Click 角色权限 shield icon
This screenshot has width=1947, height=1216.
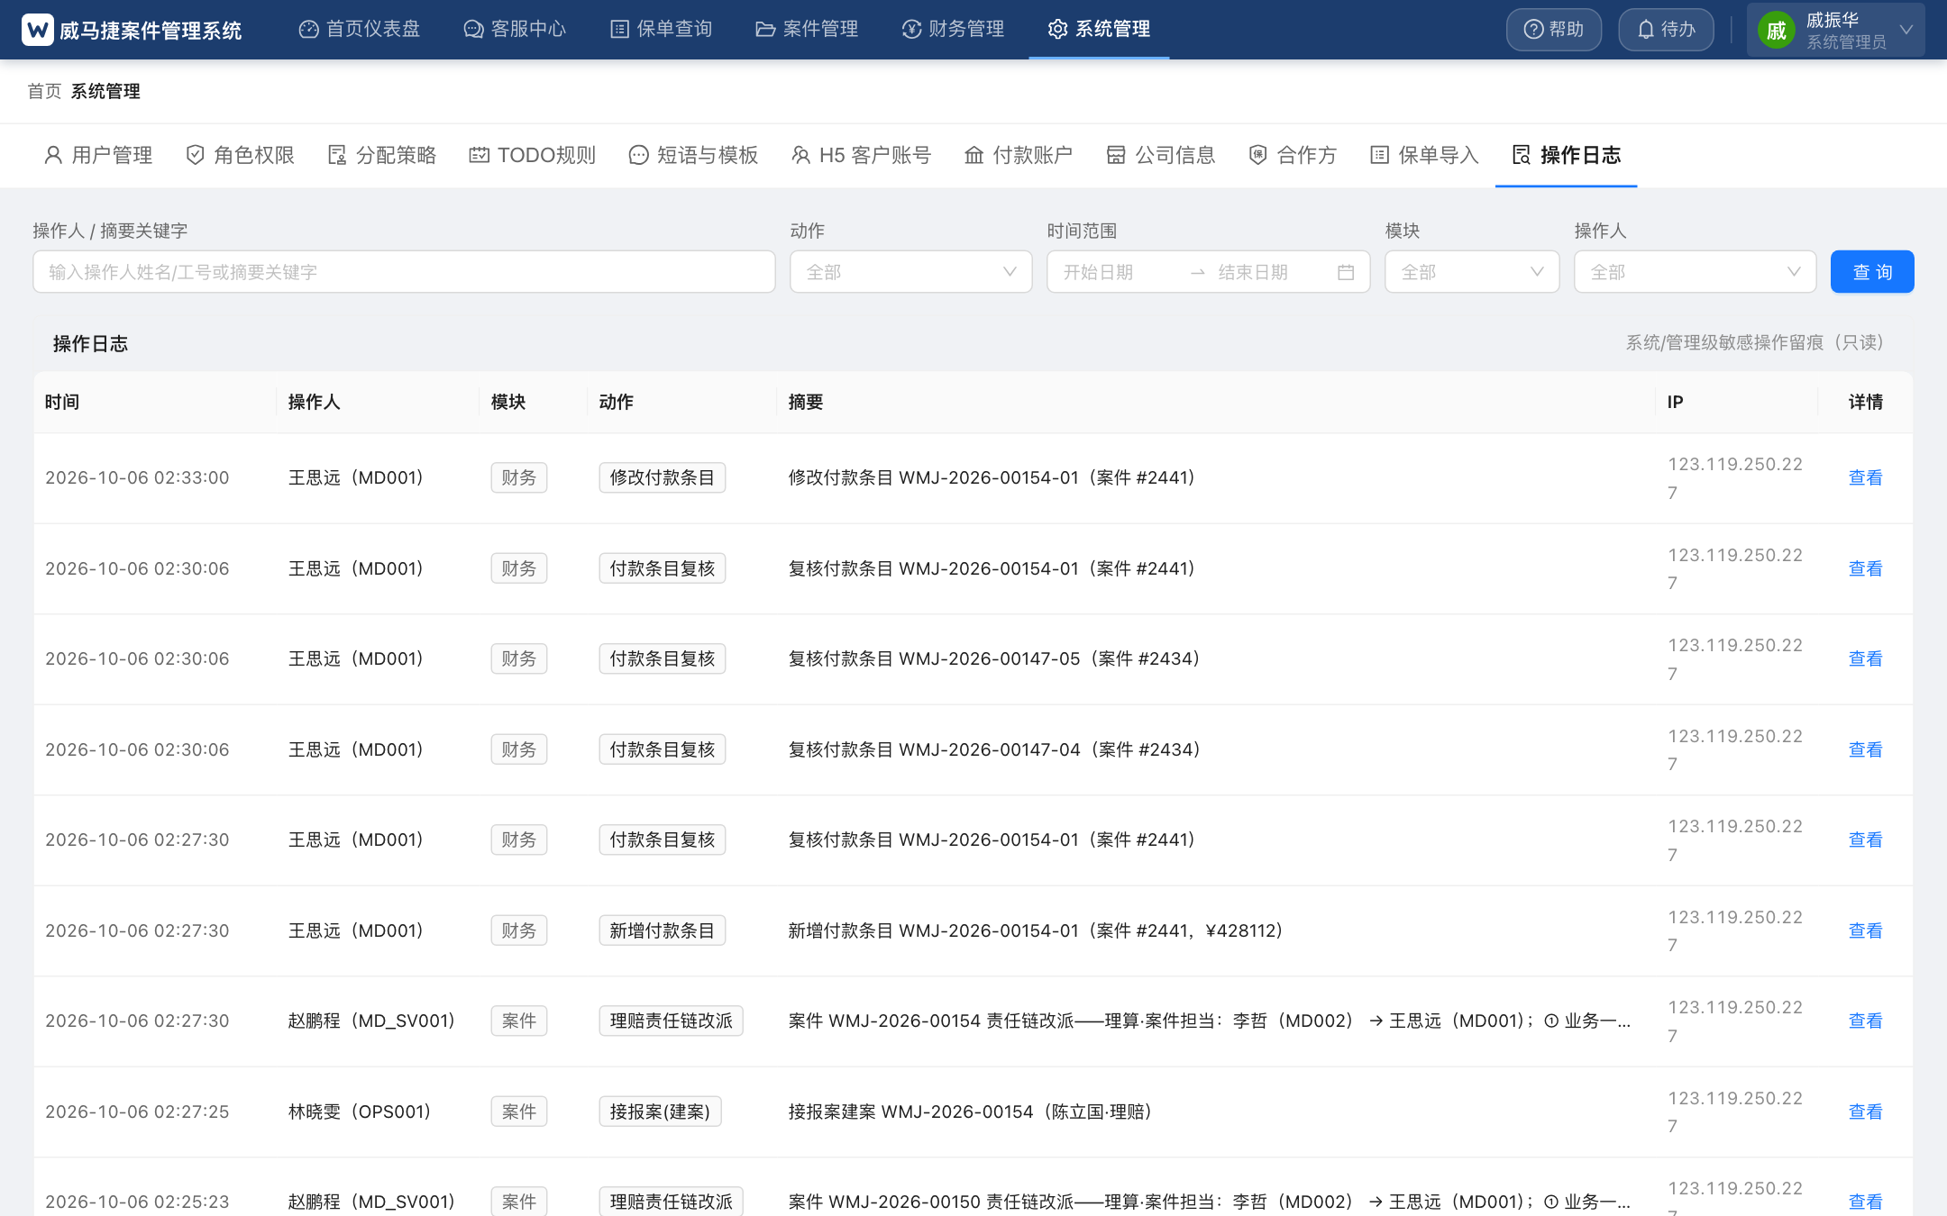195,155
